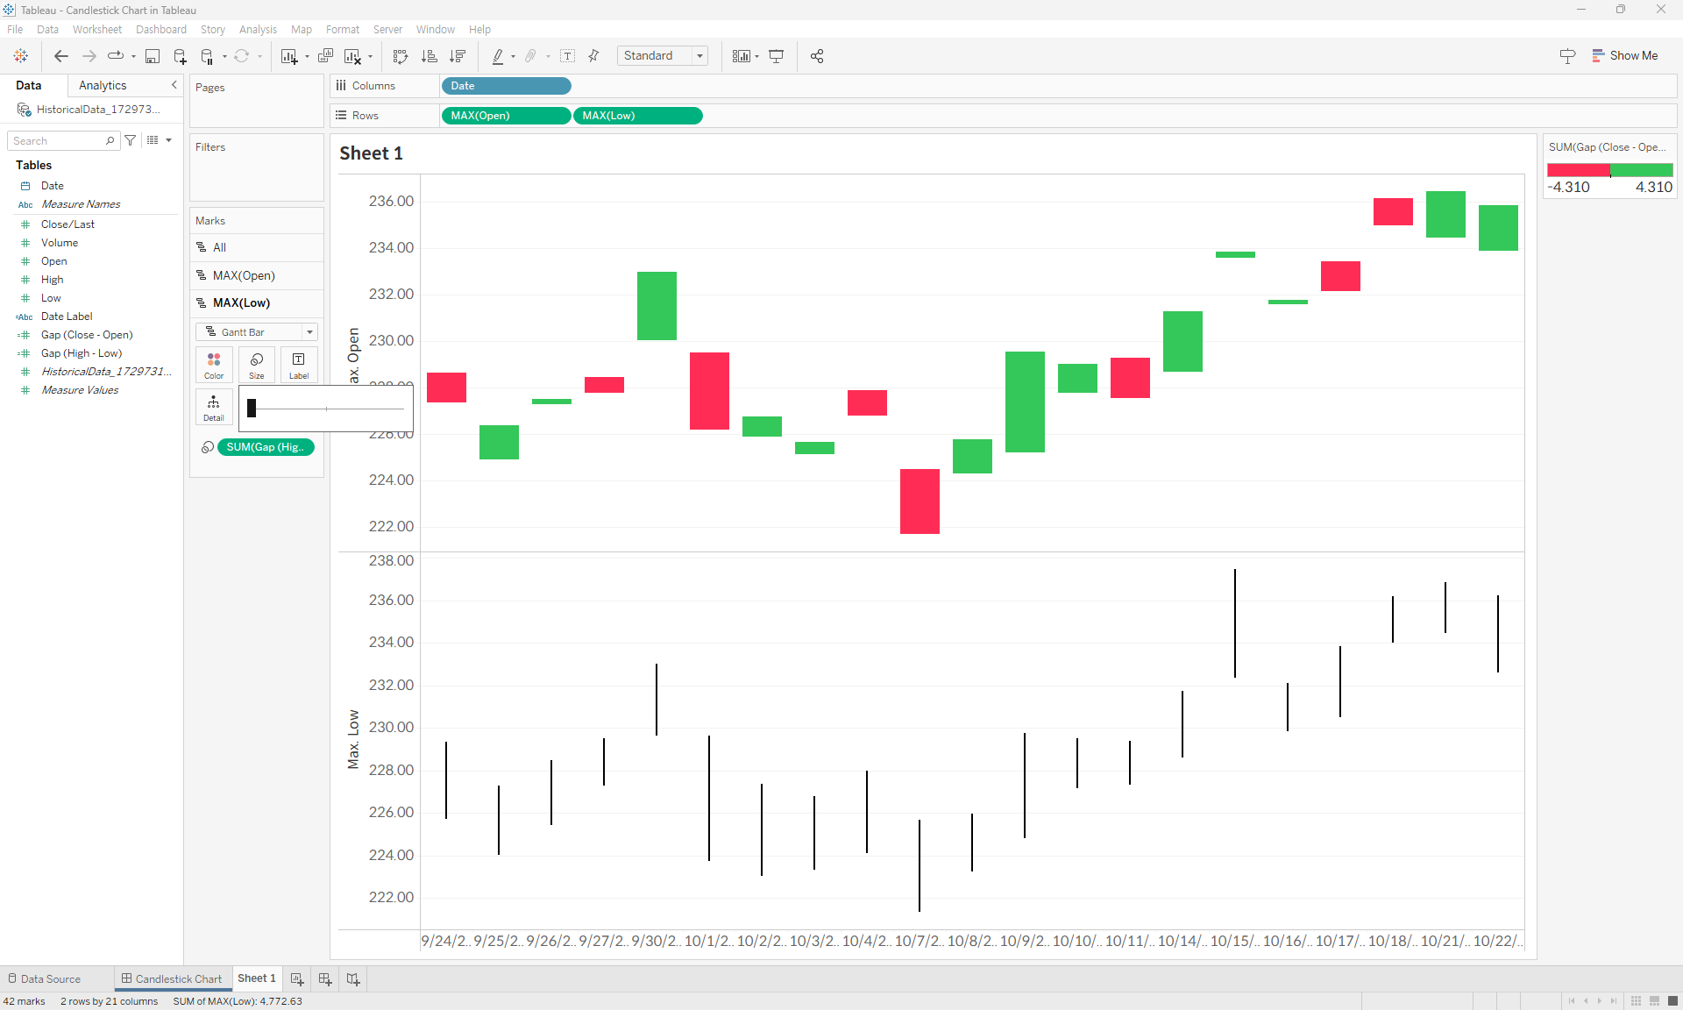Click the mark size slider handle
The height and width of the screenshot is (1010, 1683).
(x=252, y=409)
